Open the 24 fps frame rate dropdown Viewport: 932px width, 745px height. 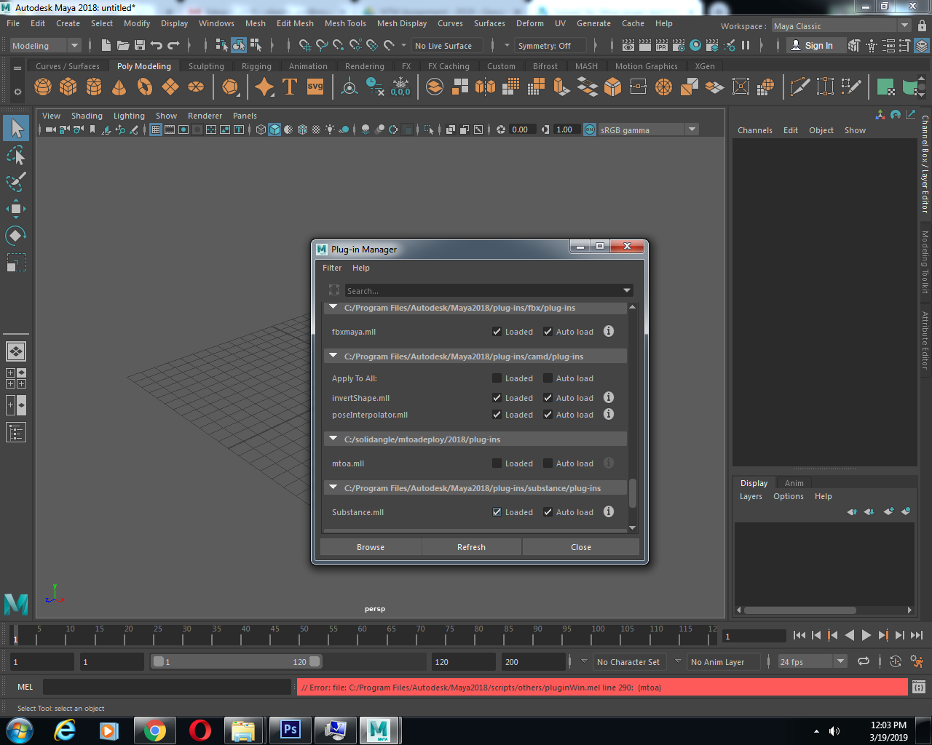point(812,661)
